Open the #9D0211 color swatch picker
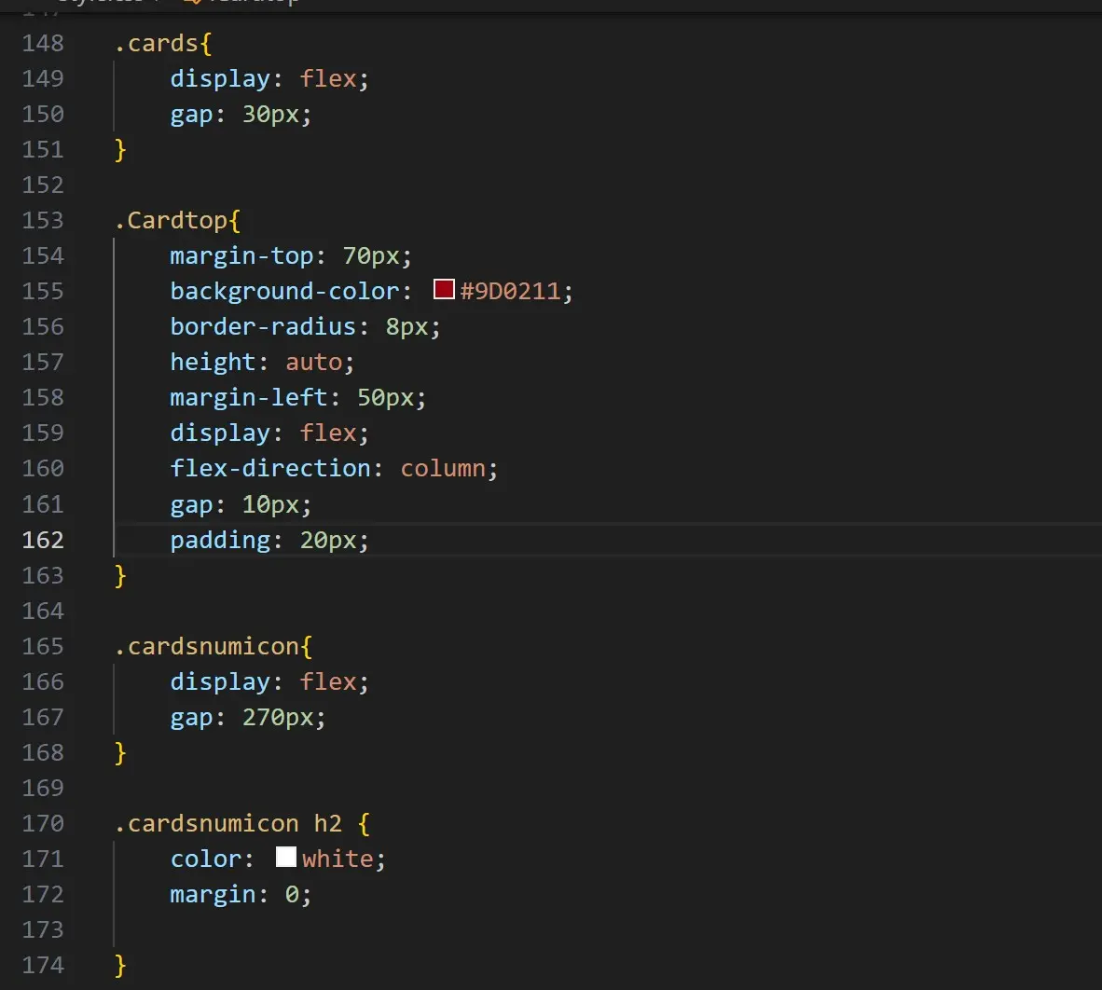 (x=444, y=289)
